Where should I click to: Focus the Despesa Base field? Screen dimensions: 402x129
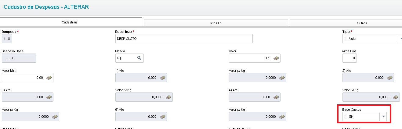(19, 58)
